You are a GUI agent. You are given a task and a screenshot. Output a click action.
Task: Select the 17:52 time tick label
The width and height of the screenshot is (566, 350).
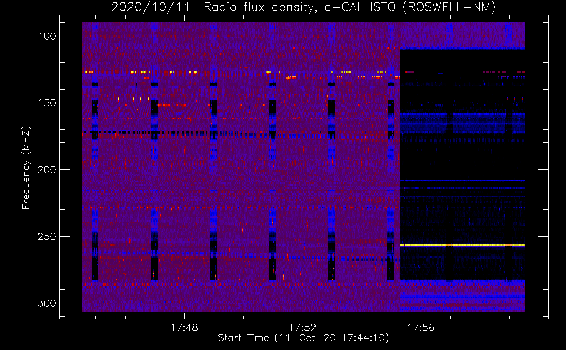303,328
